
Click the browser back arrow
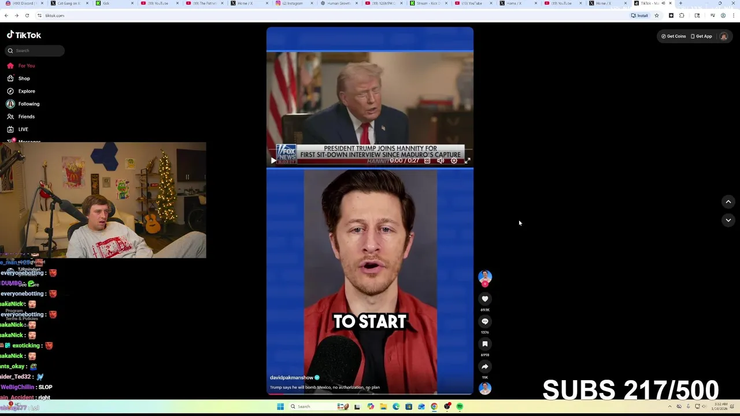coord(7,16)
